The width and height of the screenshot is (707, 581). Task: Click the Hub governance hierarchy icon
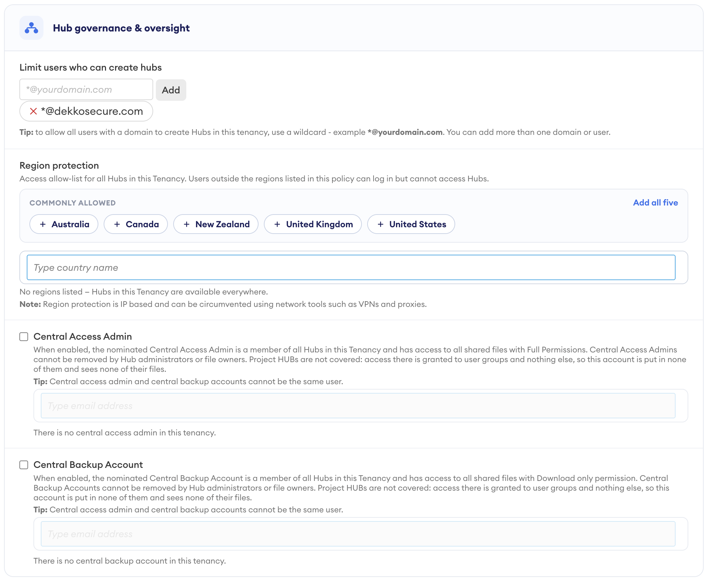pos(31,28)
